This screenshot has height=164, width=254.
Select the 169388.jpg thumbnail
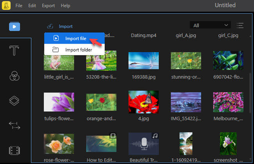click(143, 61)
